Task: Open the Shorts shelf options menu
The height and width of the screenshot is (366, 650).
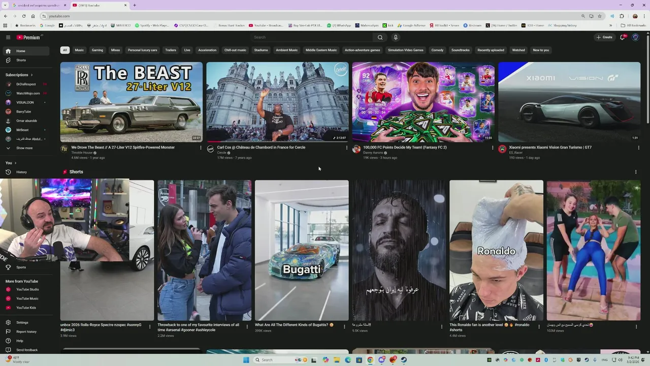Action: pyautogui.click(x=636, y=172)
